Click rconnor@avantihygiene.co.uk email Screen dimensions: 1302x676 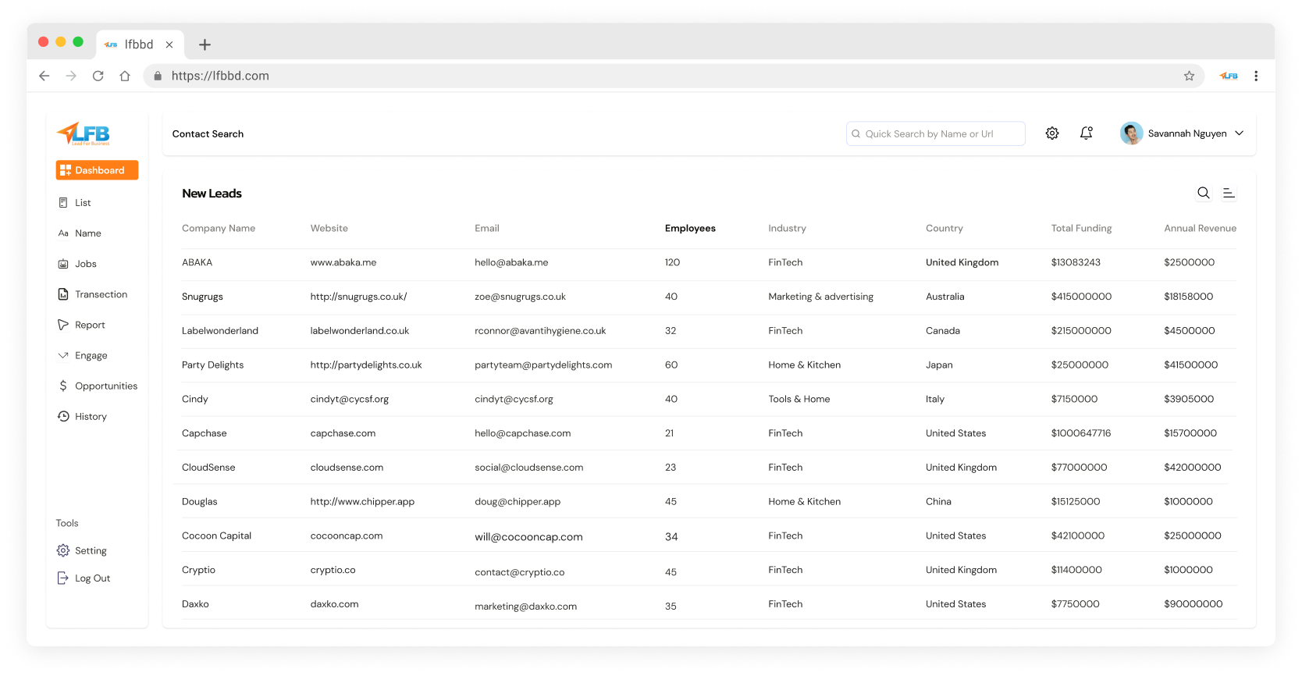(x=540, y=331)
